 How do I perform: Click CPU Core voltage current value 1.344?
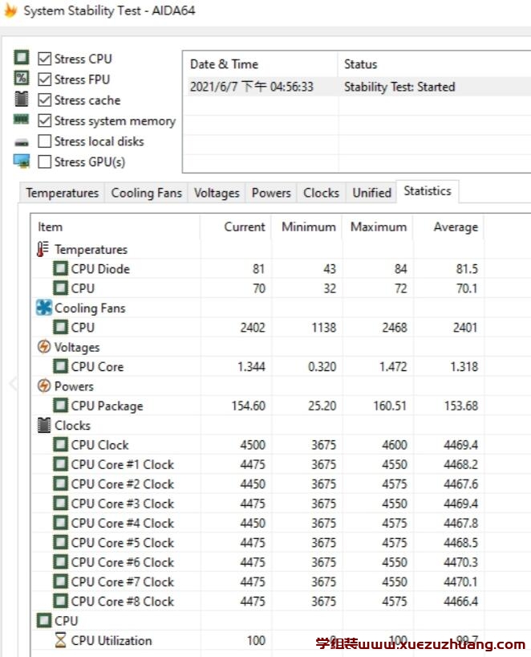251,366
